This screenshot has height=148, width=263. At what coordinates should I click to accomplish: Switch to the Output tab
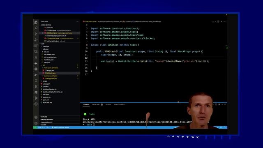coord(108,104)
